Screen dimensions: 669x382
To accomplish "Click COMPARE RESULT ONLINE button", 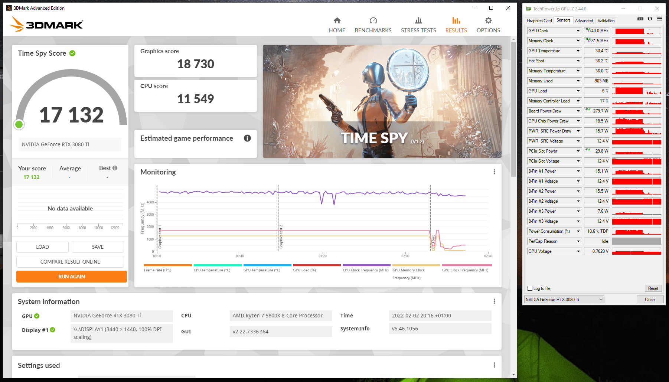I will point(70,262).
